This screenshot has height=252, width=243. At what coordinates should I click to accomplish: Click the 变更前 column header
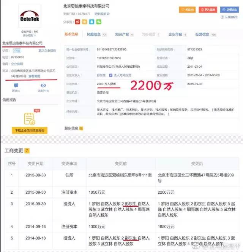click(120, 163)
